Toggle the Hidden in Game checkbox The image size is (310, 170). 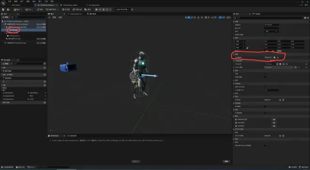[265, 77]
